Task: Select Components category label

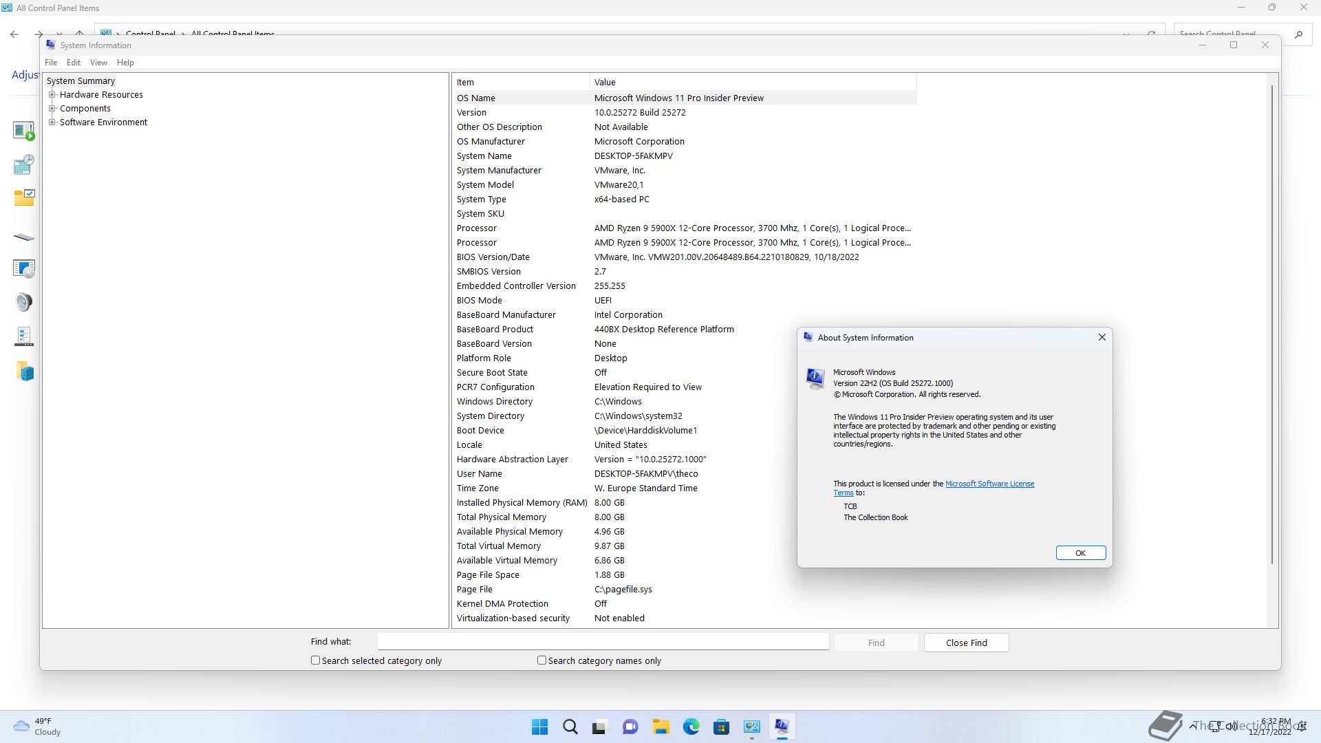Action: 85,109
